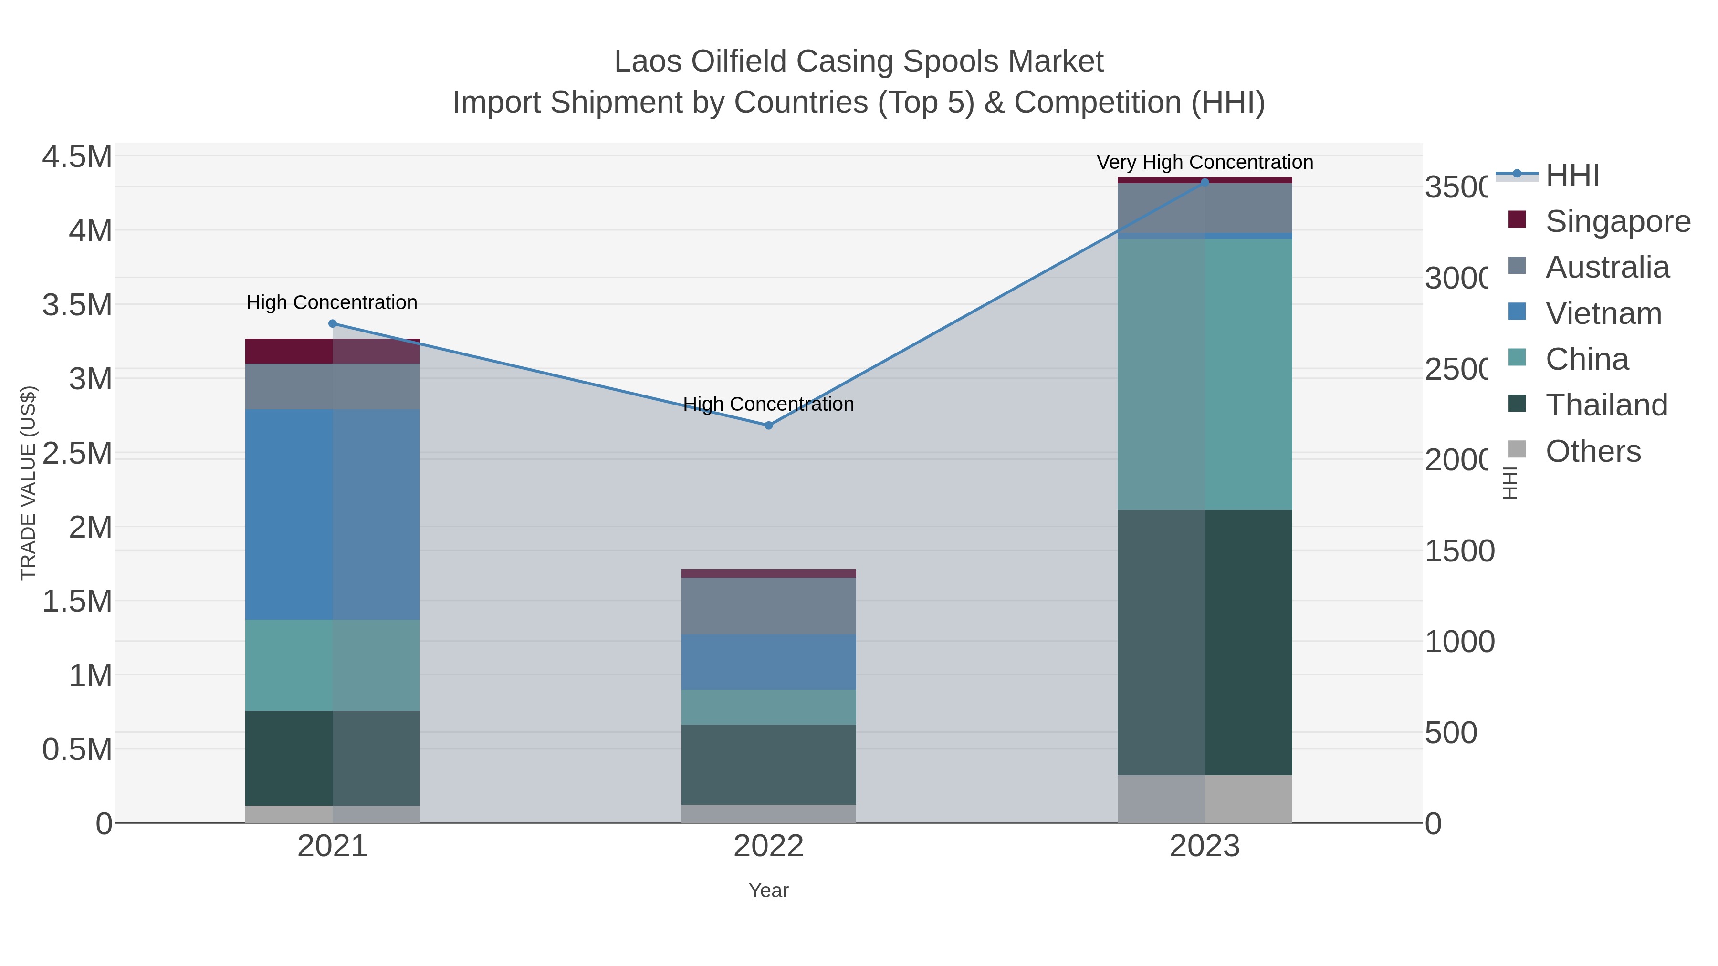Click the 2023 x-axis label

click(x=1205, y=847)
